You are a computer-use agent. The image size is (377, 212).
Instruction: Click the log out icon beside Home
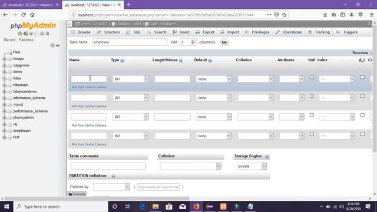tap(25, 34)
